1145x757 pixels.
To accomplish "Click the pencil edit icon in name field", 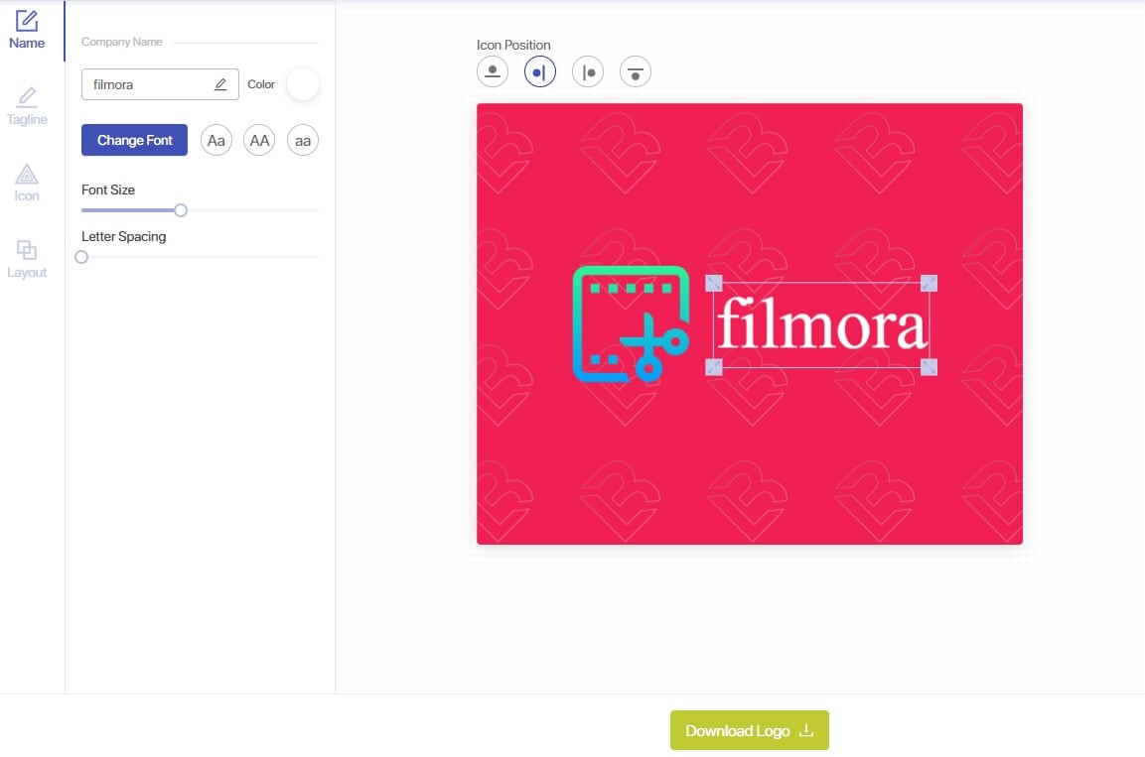I will click(x=220, y=84).
